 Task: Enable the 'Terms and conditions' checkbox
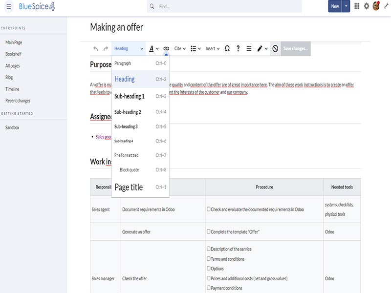pos(209,259)
